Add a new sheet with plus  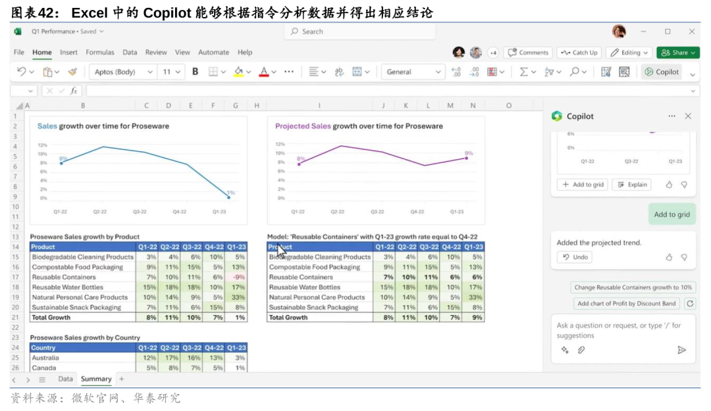pyautogui.click(x=121, y=379)
